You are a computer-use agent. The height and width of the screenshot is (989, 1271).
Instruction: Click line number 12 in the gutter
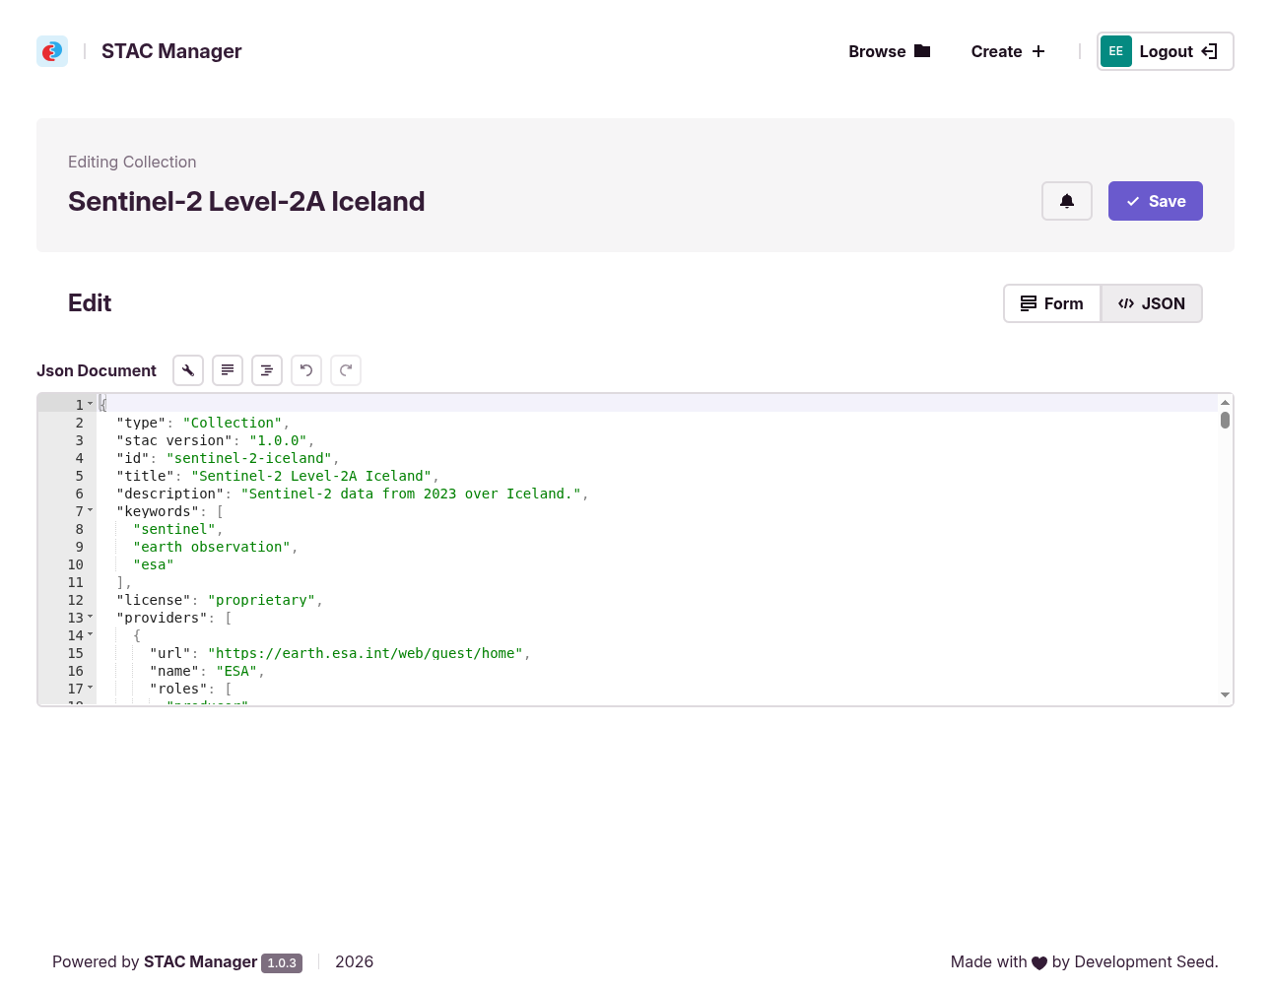[x=76, y=600]
